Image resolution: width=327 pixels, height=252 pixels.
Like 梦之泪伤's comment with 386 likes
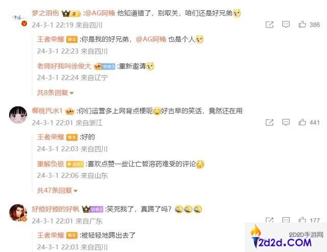(x=309, y=25)
